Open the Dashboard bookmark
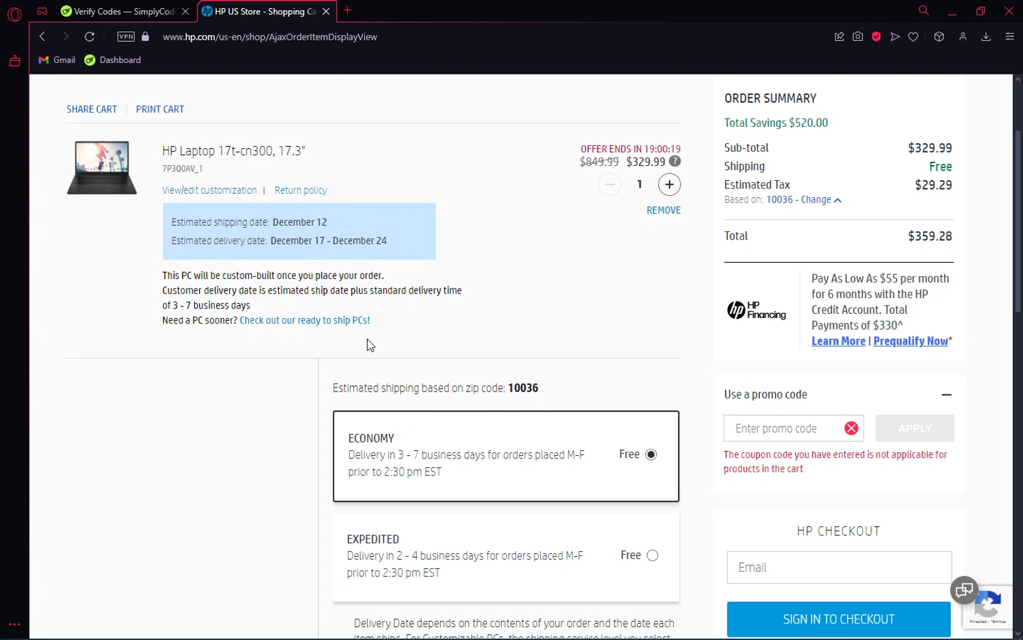 [x=113, y=60]
